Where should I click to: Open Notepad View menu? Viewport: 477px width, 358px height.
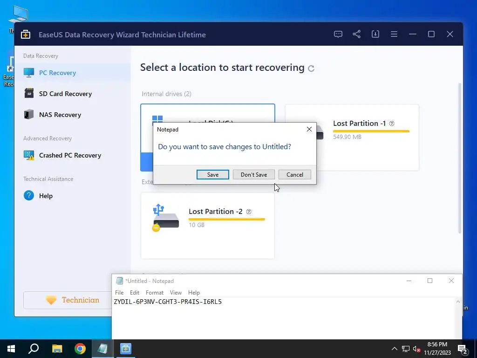176,293
